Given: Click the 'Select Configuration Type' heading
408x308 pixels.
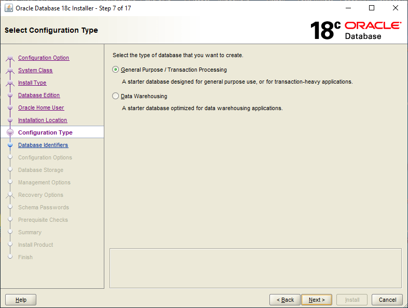Looking at the screenshot, I should (x=51, y=30).
